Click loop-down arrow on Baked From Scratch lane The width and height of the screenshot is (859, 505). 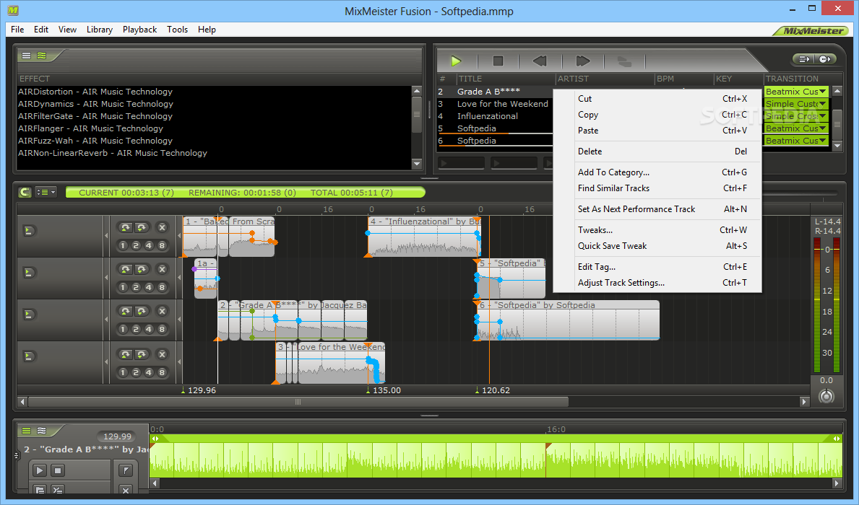pos(142,227)
